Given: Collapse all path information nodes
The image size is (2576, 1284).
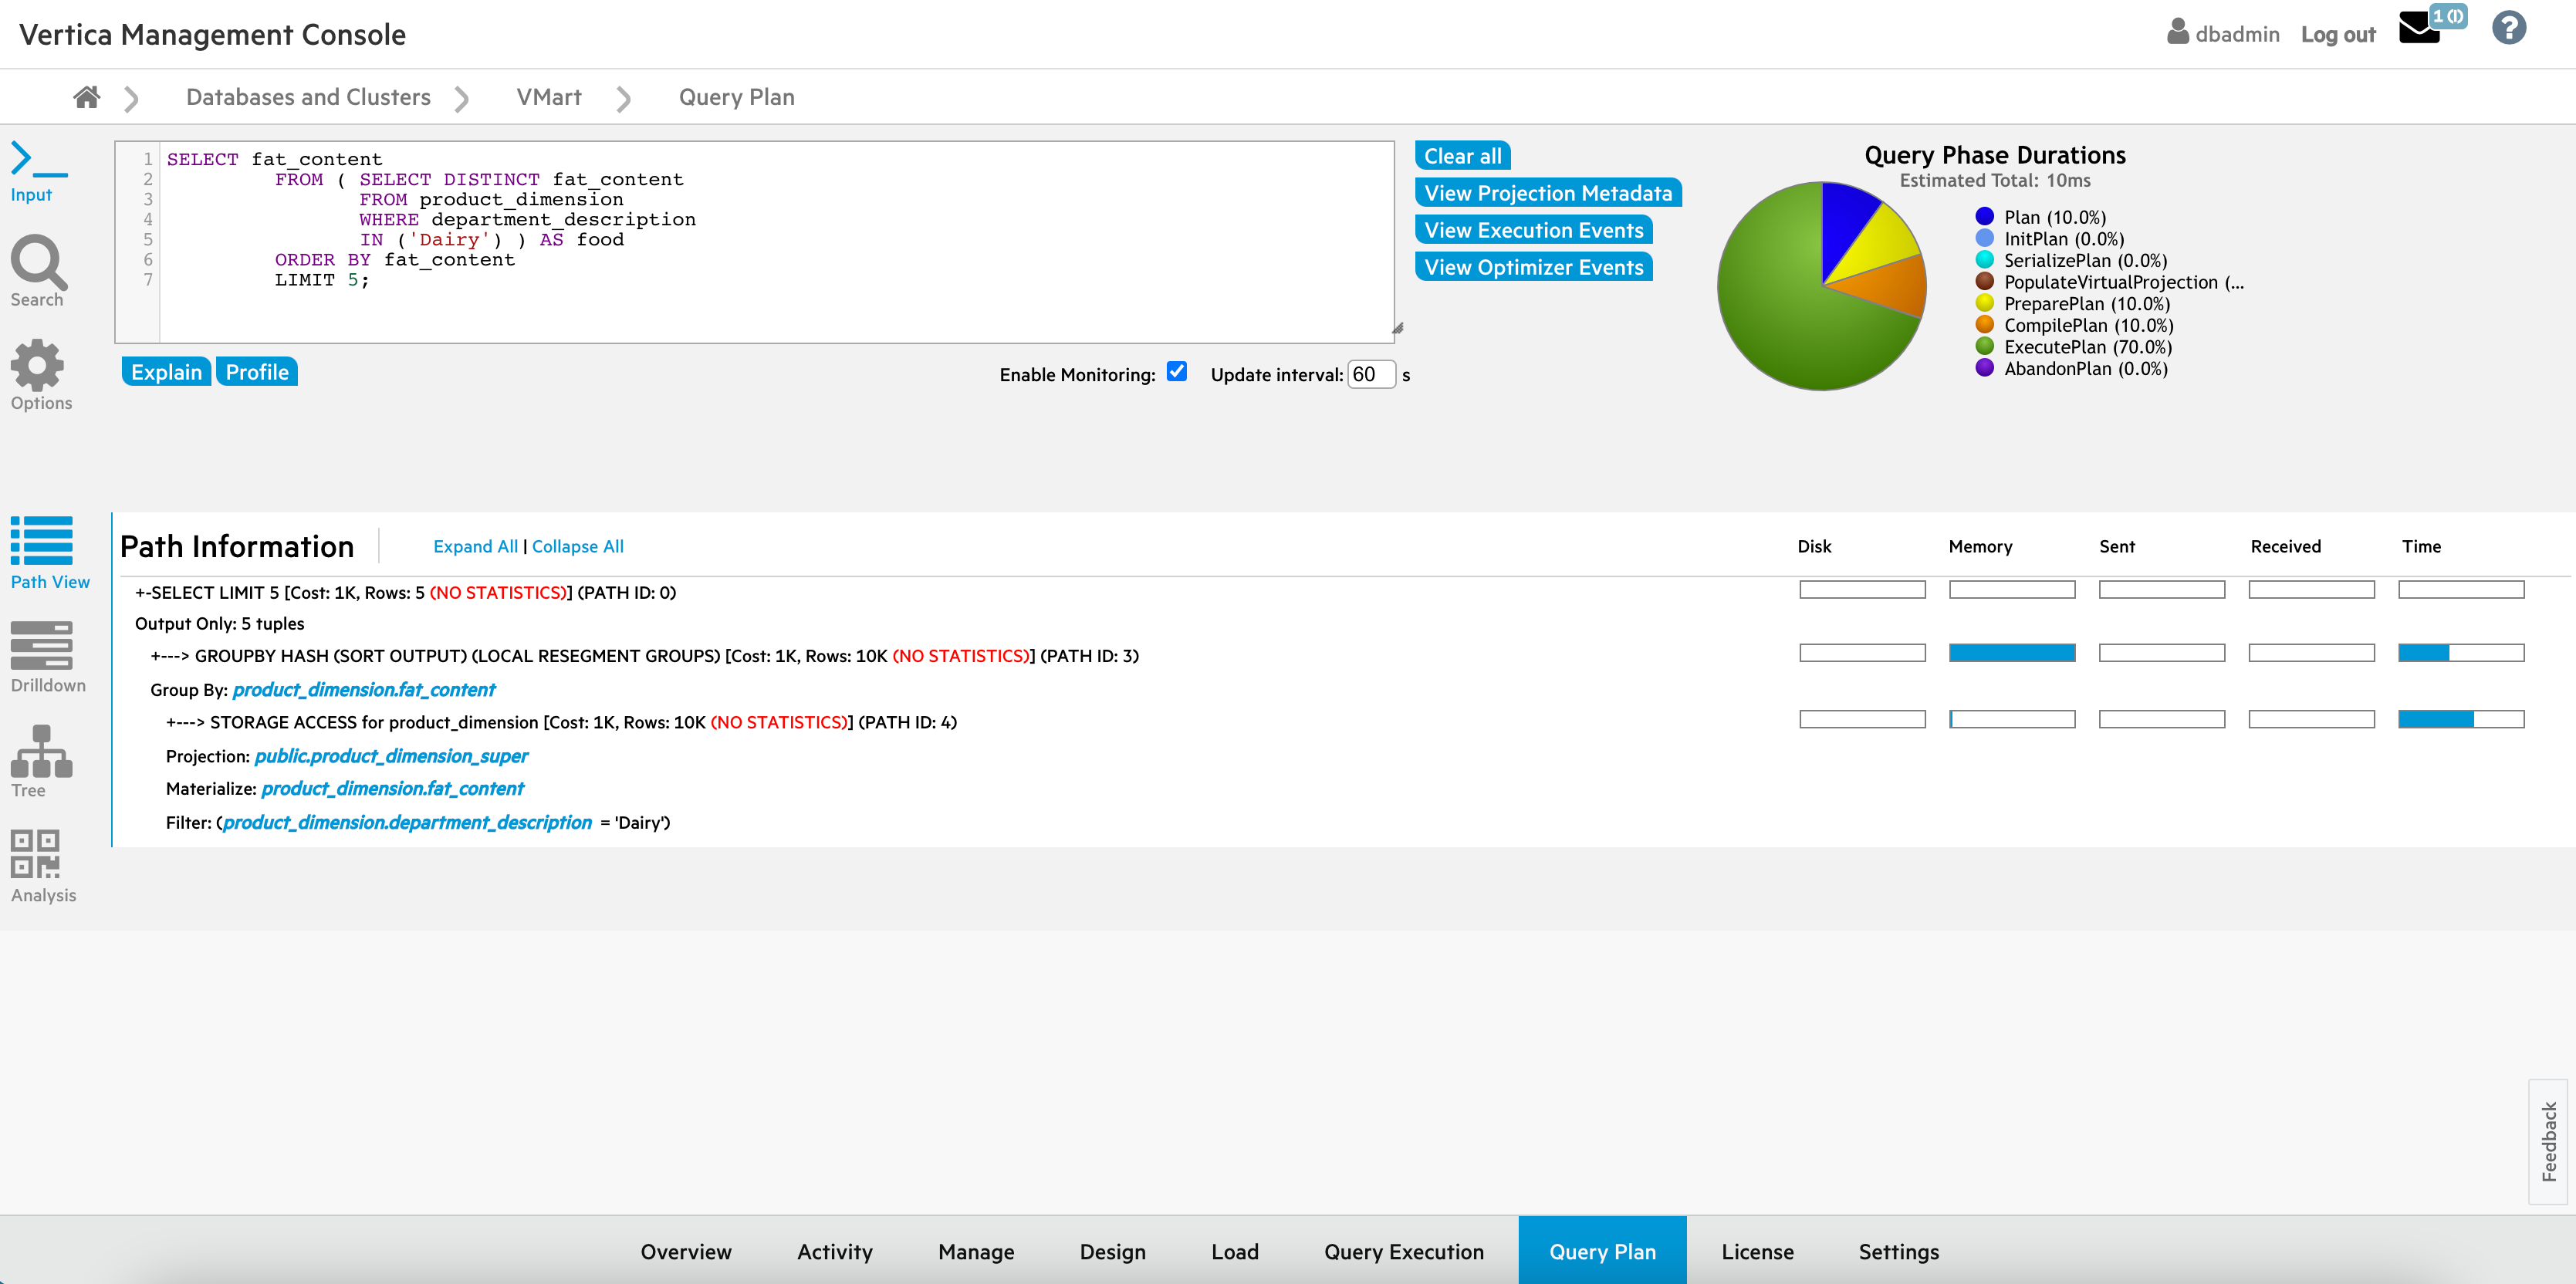Looking at the screenshot, I should click(577, 546).
